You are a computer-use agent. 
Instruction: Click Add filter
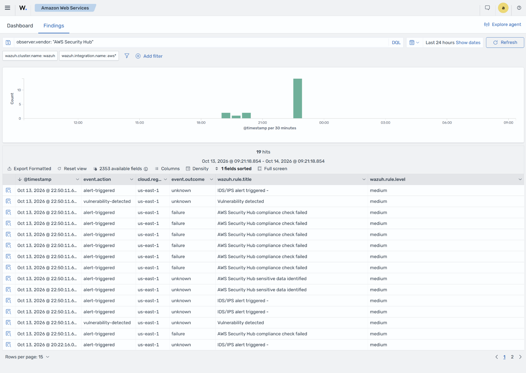pyautogui.click(x=149, y=56)
